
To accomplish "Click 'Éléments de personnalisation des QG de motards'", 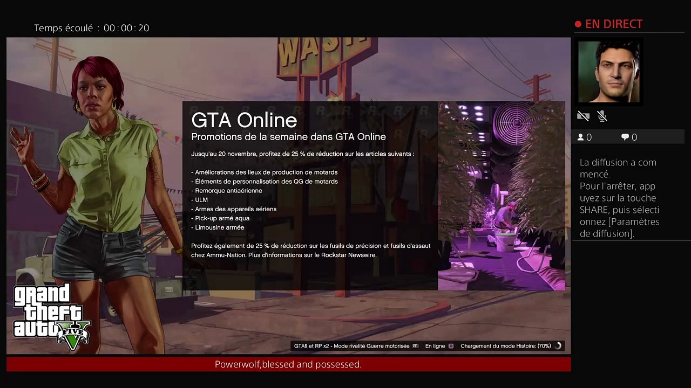I will pyautogui.click(x=265, y=182).
